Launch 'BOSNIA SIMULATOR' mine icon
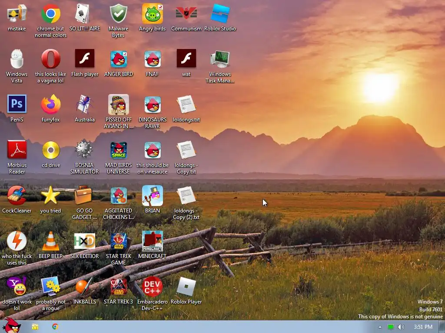445x333 pixels. coord(85,149)
